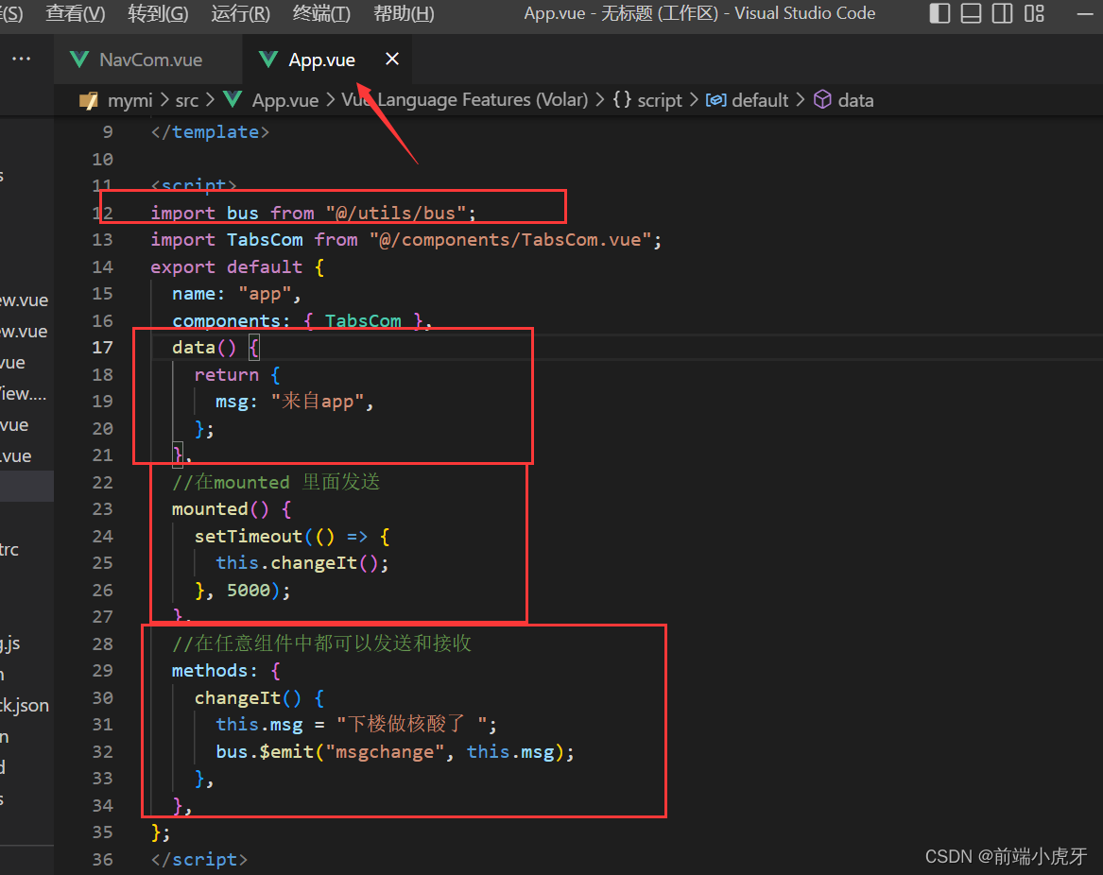Toggle secondary sidebar layout icon
This screenshot has height=875, width=1103.
coord(1003,13)
